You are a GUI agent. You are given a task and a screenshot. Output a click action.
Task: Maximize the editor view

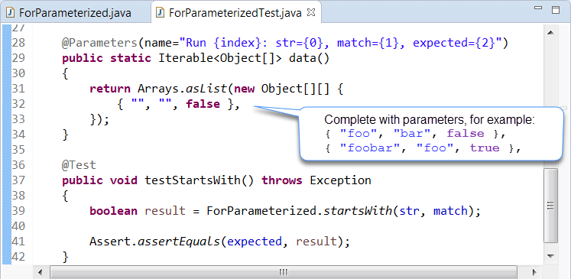tap(556, 9)
